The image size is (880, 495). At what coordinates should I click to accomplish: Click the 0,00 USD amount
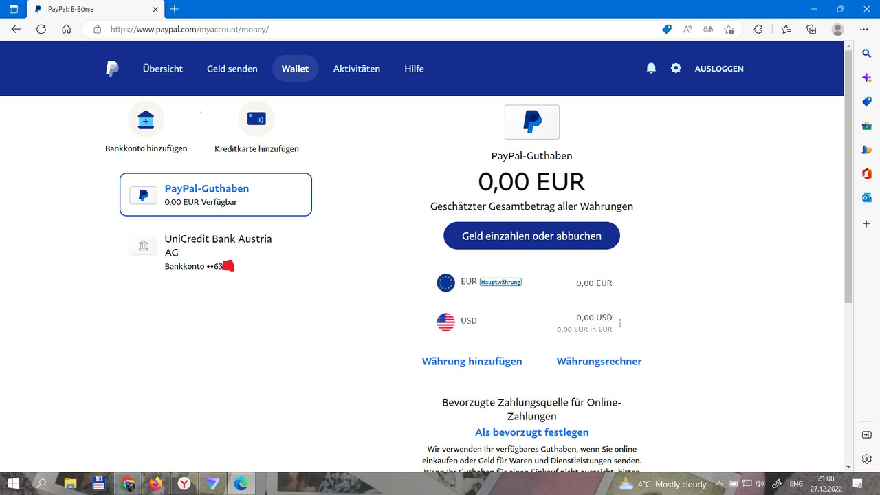click(x=594, y=318)
